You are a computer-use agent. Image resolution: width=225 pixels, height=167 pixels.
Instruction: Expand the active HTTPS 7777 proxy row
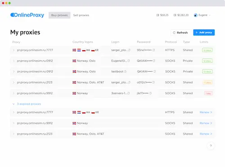pos(13,50)
